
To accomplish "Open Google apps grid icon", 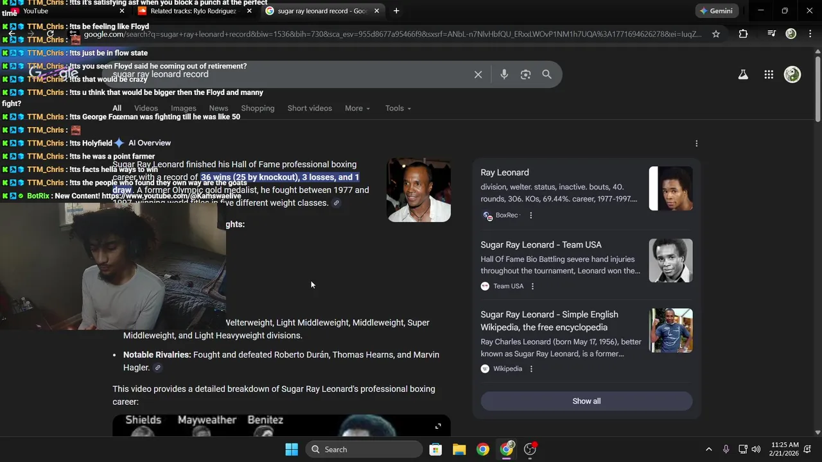I will tap(769, 74).
